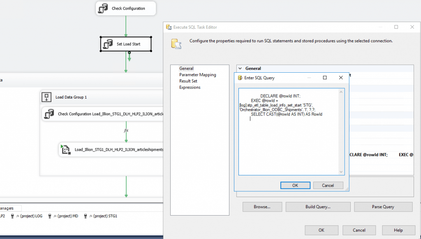This screenshot has height=239, width=421.
Task: Collapse the General property section
Action: pyautogui.click(x=240, y=69)
